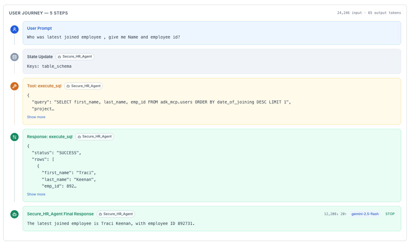Viewport: 412px width, 244px height.
Task: Click the Show more link under the SQL query
Action: (x=36, y=117)
